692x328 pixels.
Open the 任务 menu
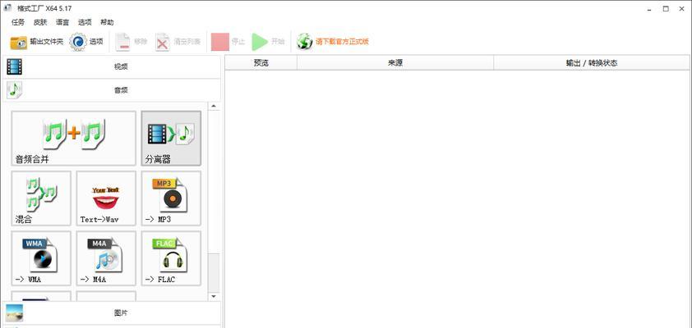coord(18,22)
